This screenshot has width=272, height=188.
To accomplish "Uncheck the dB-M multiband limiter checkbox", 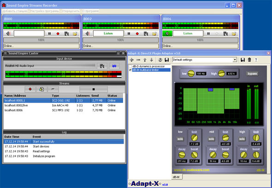I will coord(130,70).
